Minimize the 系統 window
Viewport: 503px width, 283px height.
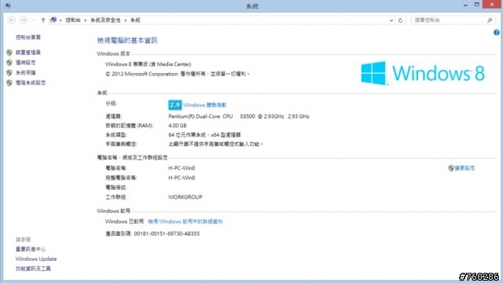pos(465,5)
